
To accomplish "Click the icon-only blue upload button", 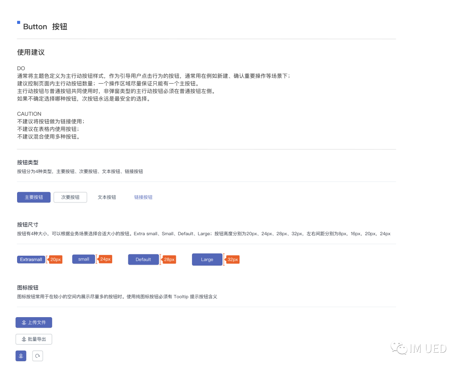I will click(x=21, y=356).
